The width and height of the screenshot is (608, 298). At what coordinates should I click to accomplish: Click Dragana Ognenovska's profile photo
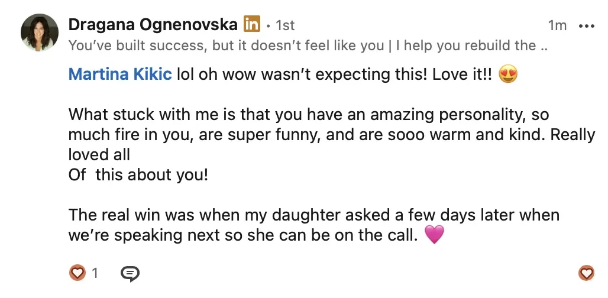tap(40, 32)
